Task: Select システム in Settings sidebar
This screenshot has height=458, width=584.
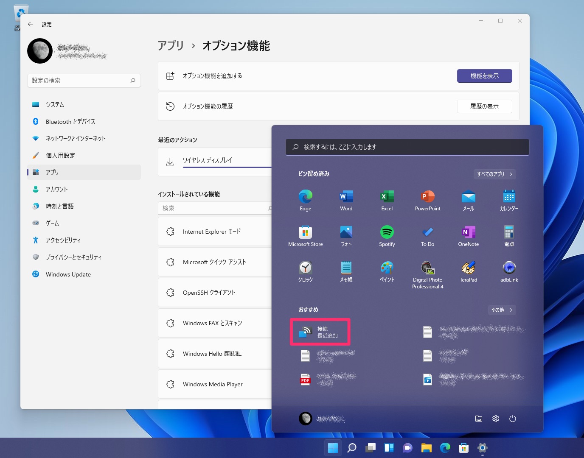Action: tap(84, 104)
